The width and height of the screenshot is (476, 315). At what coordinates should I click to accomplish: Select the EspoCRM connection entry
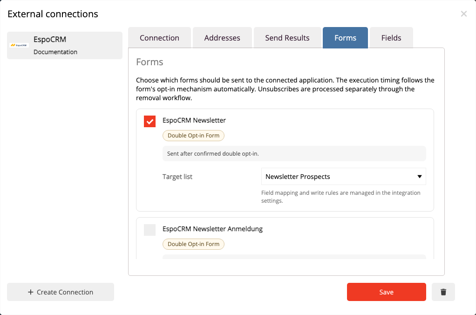65,45
